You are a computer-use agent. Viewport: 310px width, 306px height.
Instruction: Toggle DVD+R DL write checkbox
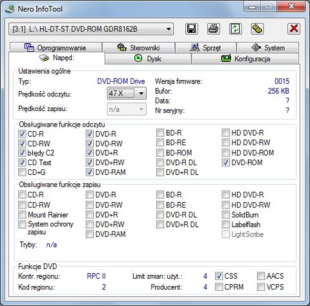point(160,225)
